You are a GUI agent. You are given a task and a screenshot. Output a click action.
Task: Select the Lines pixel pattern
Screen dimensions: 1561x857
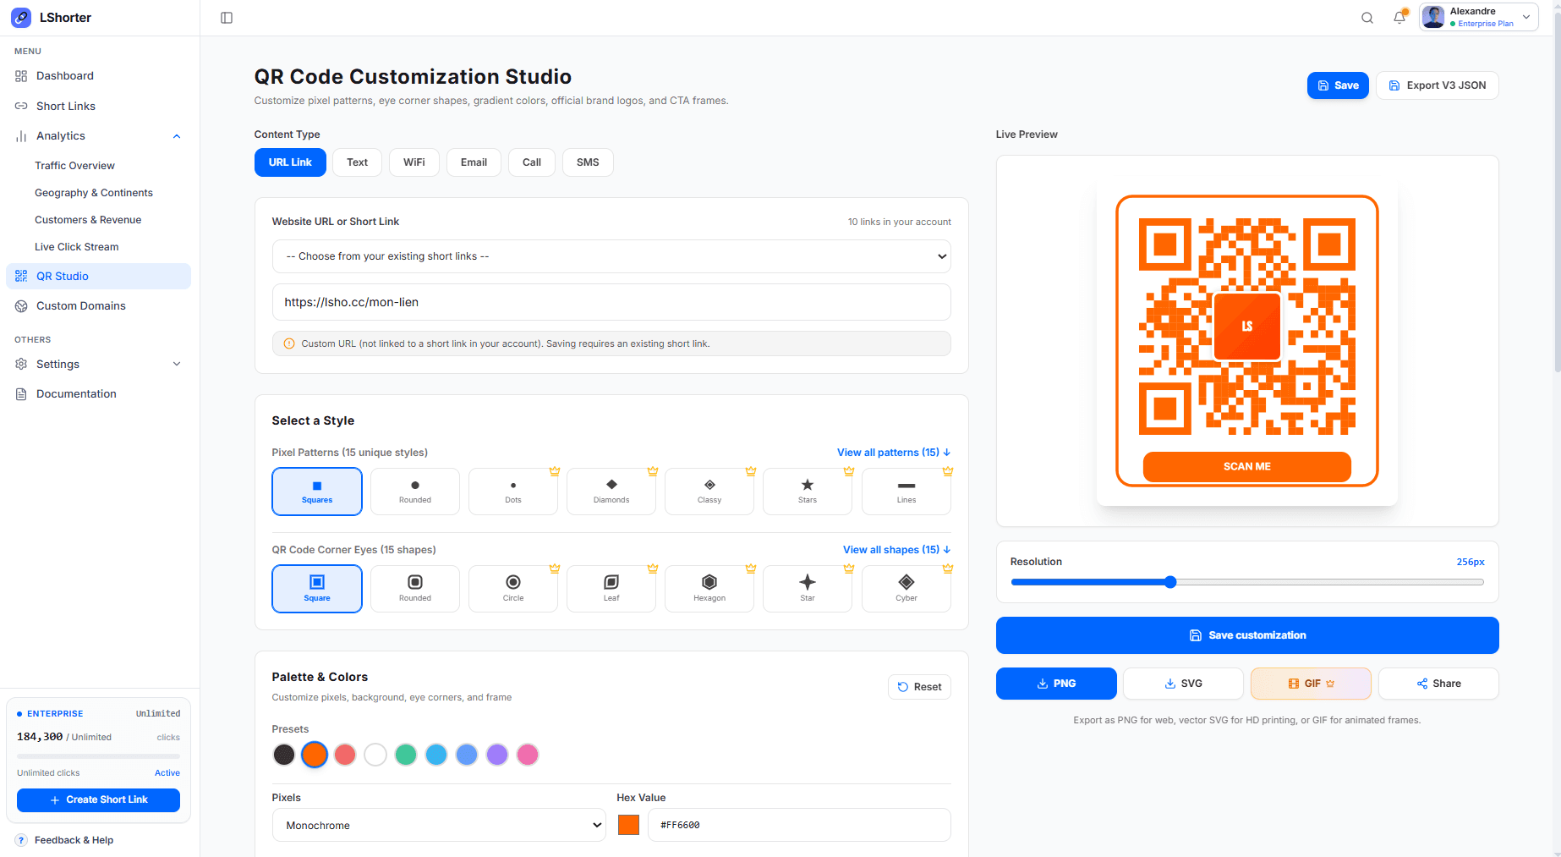click(906, 492)
